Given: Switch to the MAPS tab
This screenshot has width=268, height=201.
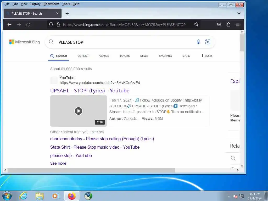Looking at the screenshot, I should point(186,56).
